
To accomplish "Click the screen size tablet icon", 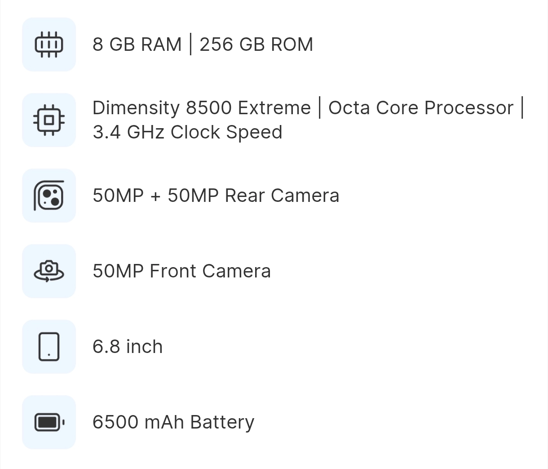I will [x=49, y=347].
